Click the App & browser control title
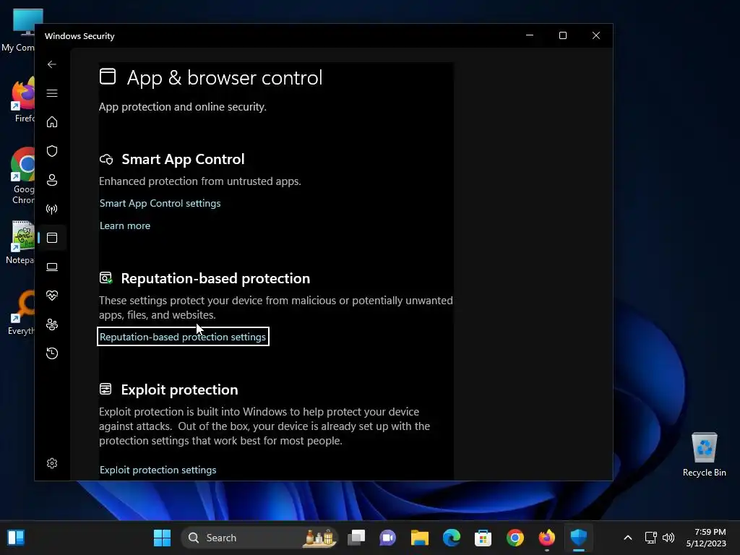Image resolution: width=740 pixels, height=555 pixels. (x=225, y=78)
